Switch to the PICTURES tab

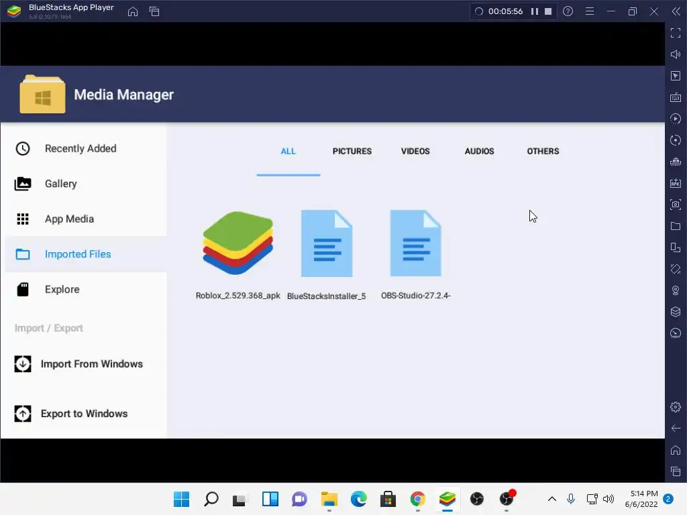[352, 151]
